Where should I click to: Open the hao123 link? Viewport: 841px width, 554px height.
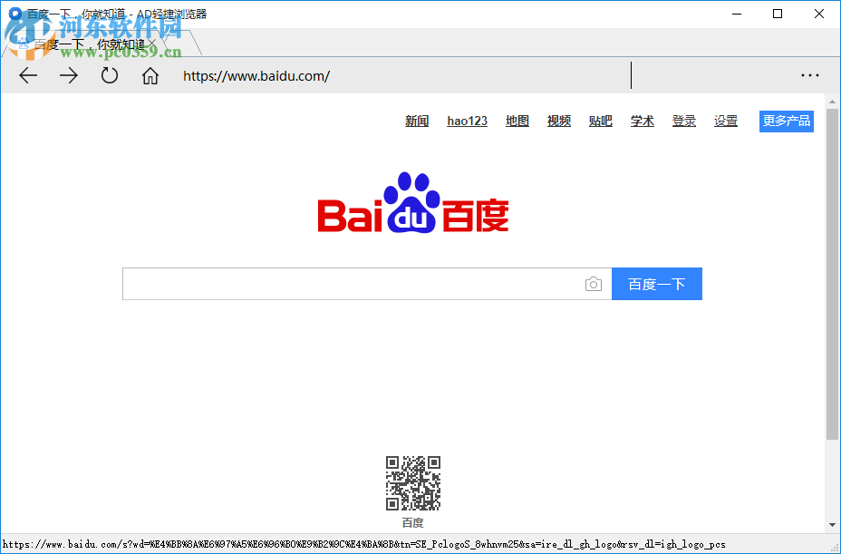(x=467, y=121)
